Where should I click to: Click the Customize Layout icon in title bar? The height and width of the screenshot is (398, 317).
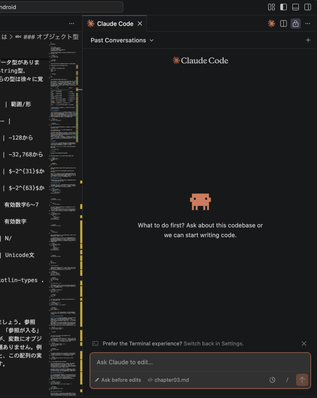(x=271, y=7)
